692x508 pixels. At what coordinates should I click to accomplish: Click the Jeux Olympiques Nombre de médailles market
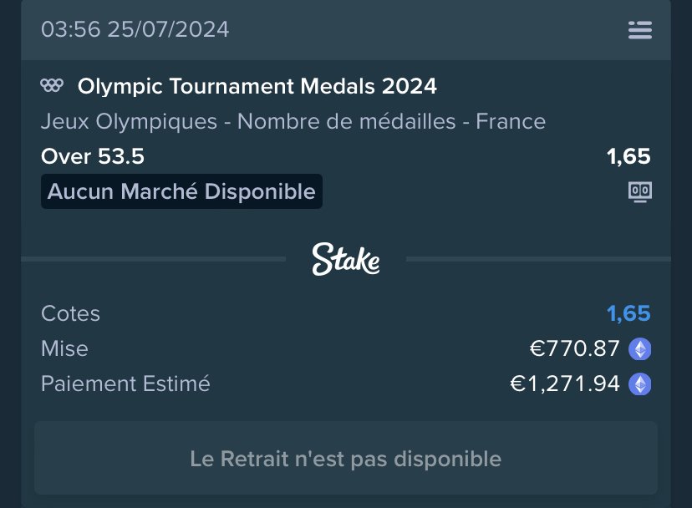[x=293, y=121]
